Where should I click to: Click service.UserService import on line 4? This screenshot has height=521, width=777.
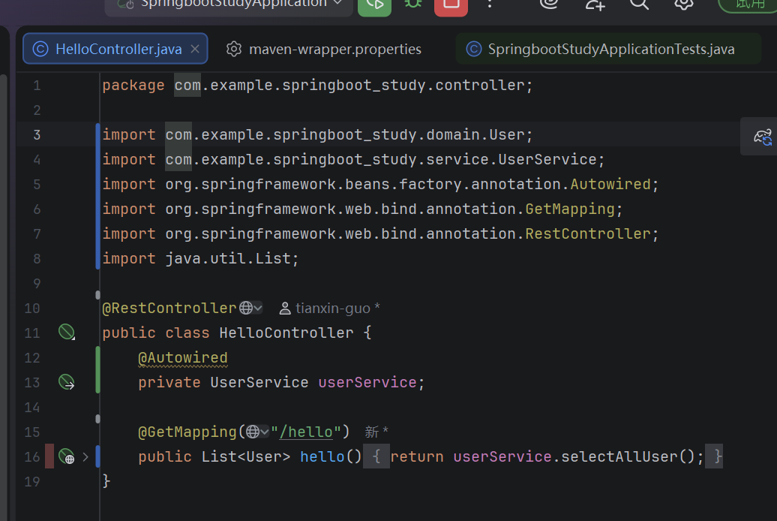[511, 159]
